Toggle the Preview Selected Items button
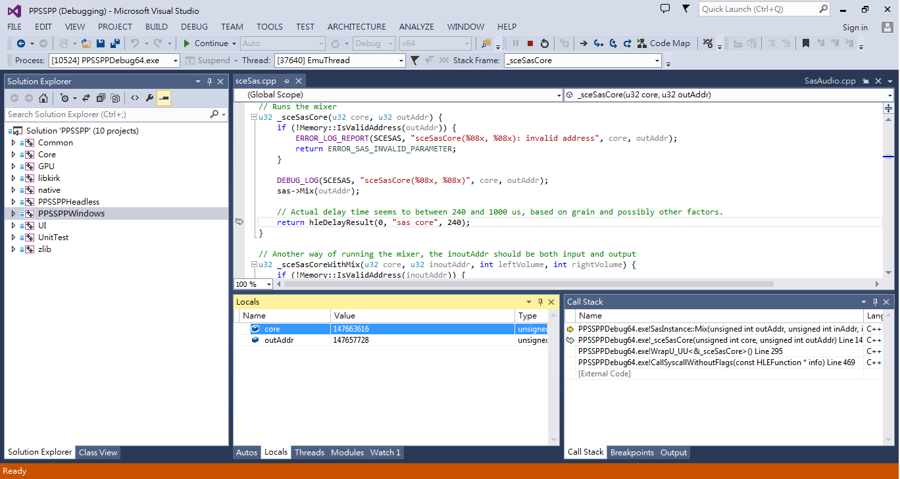Viewport: 900px width, 479px height. [x=164, y=98]
